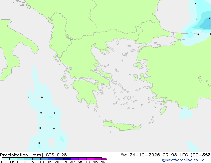Click the 'Precipitation [mm]' title text
The height and width of the screenshot is (163, 211).
click(x=21, y=155)
